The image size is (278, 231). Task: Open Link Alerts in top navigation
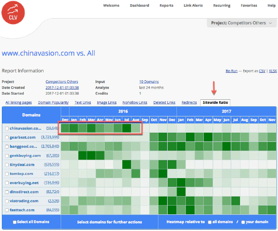pyautogui.click(x=193, y=6)
